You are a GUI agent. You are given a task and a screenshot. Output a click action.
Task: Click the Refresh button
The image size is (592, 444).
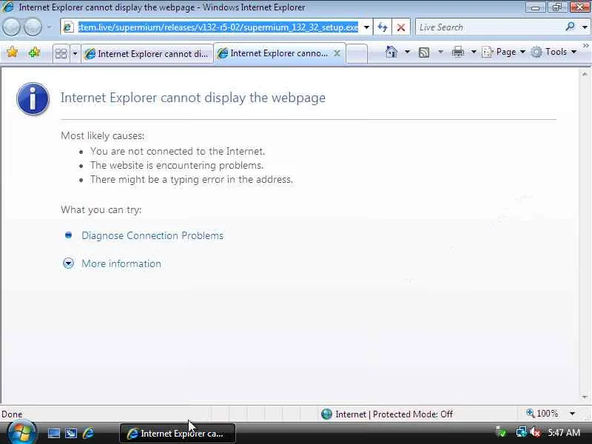click(x=383, y=27)
